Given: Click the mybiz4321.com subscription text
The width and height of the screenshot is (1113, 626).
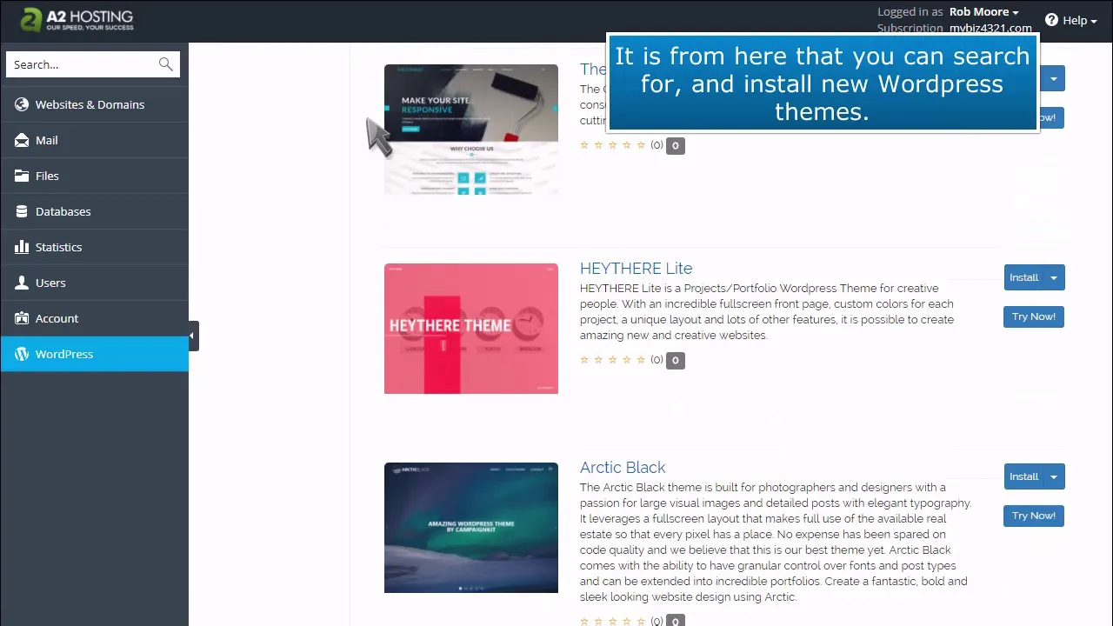Looking at the screenshot, I should 990,28.
